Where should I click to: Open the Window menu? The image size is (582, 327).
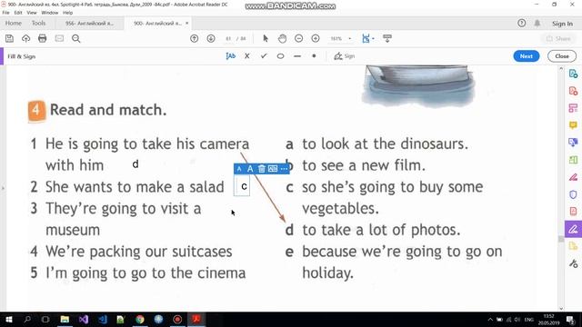point(50,13)
